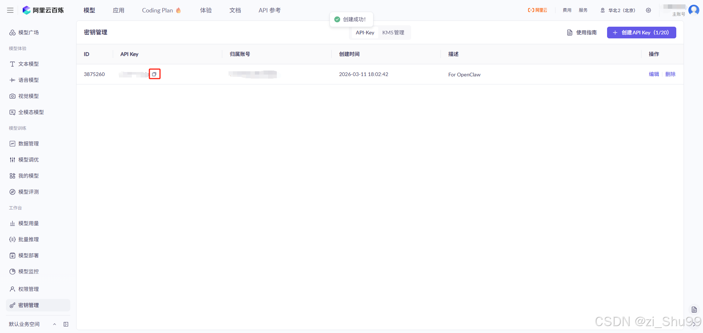Open the 文档 menu item
Viewport: 703px width, 333px height.
pos(235,10)
